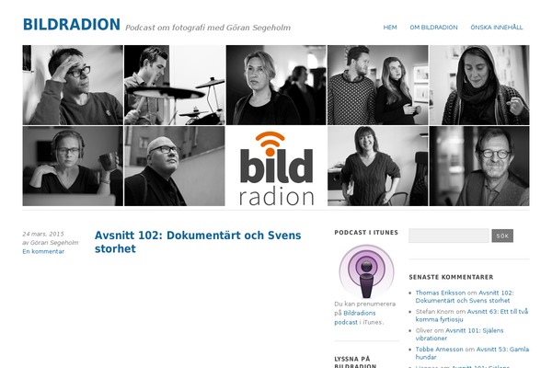This screenshot has height=368, width=552.
Task: Open the OM BILDRADION menu page
Action: pos(433,28)
